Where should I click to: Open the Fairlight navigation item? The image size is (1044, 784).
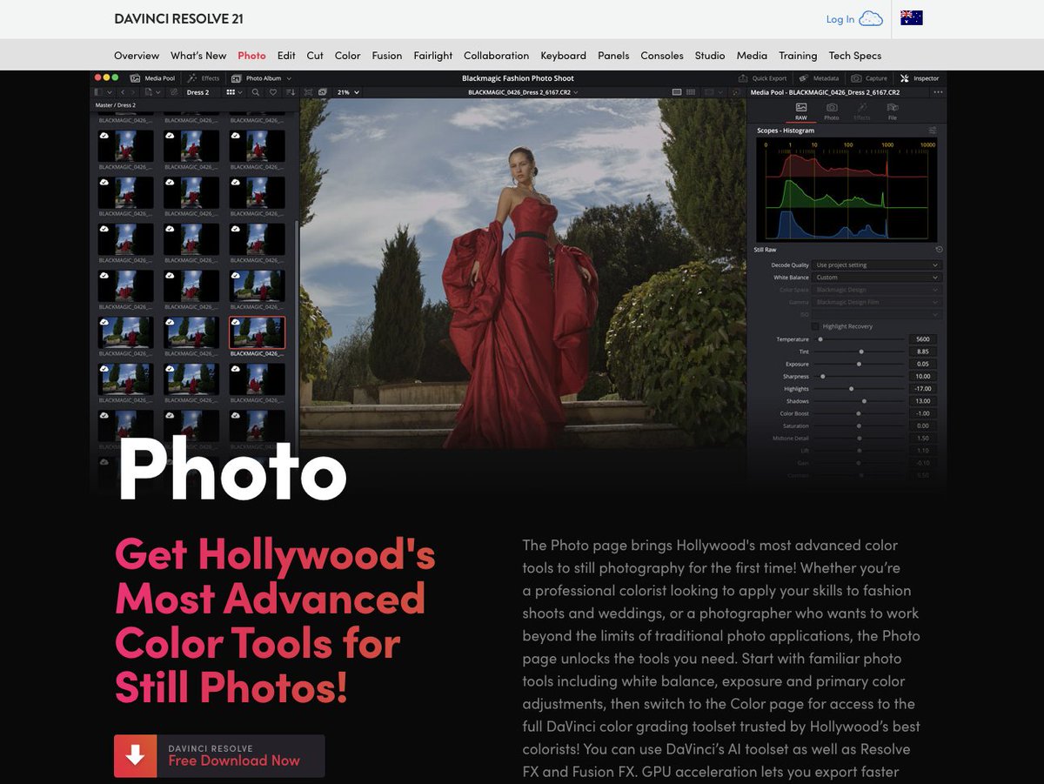(x=433, y=56)
